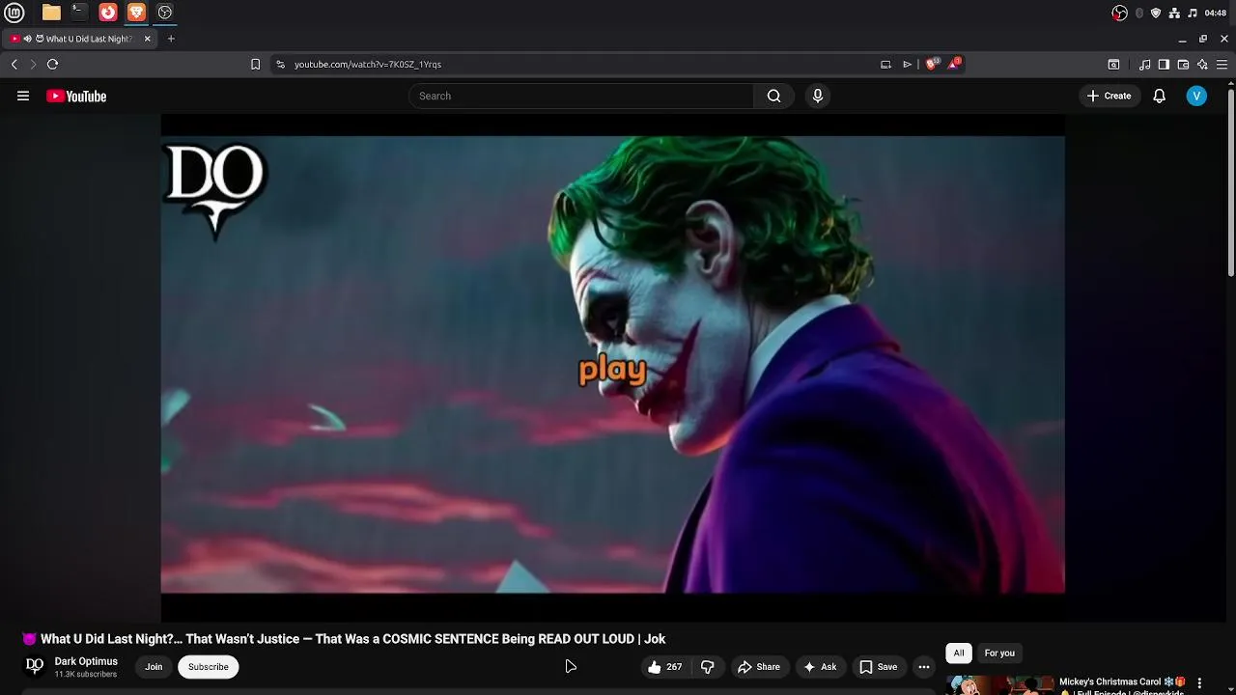Save video to a playlist

pos(879,667)
